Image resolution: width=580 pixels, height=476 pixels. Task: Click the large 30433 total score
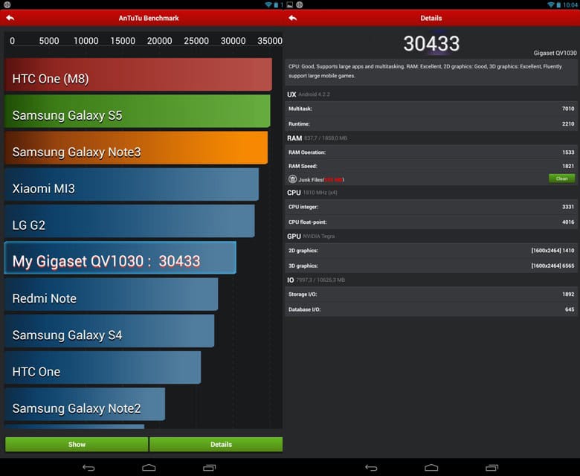tap(431, 44)
